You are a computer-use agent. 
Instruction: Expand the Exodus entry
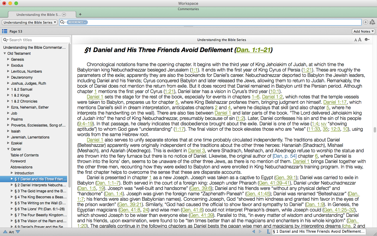coord(8,65)
